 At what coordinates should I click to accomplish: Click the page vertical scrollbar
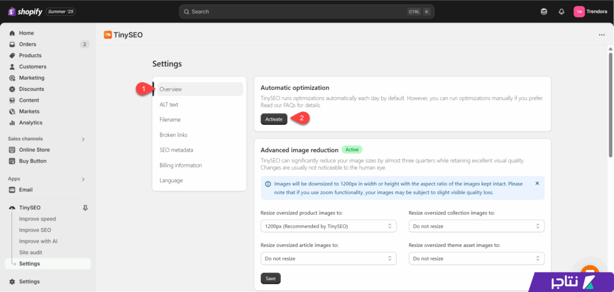610,105
